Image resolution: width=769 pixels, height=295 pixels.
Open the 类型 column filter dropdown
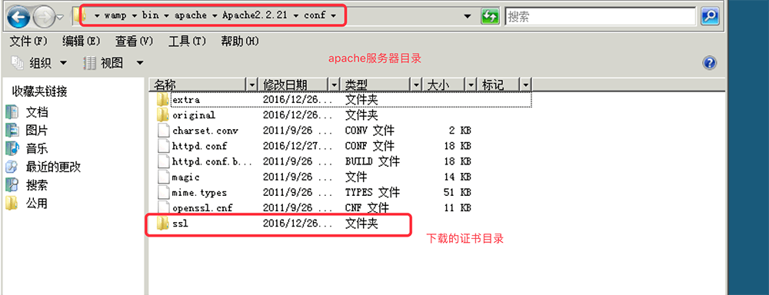(417, 85)
